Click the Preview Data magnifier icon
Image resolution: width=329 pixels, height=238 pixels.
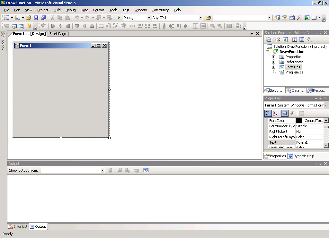pyautogui.click(x=22, y=26)
